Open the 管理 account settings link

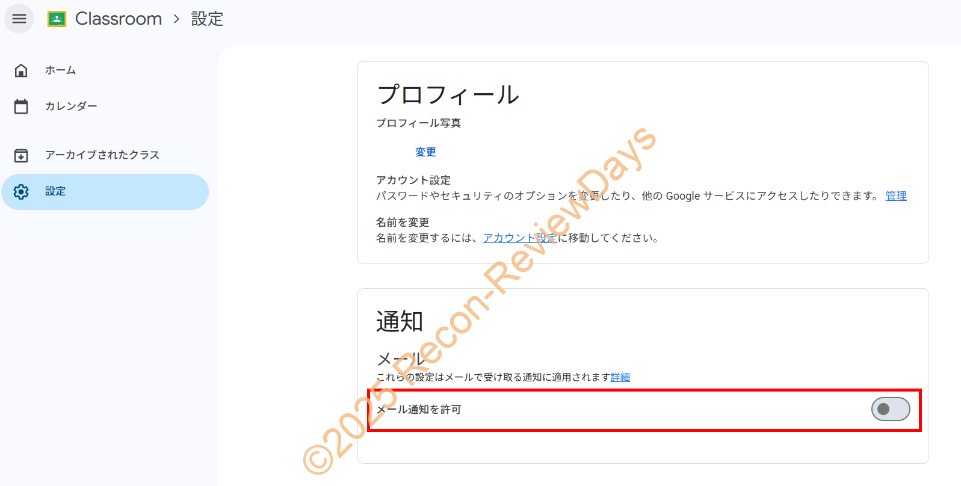coord(895,196)
